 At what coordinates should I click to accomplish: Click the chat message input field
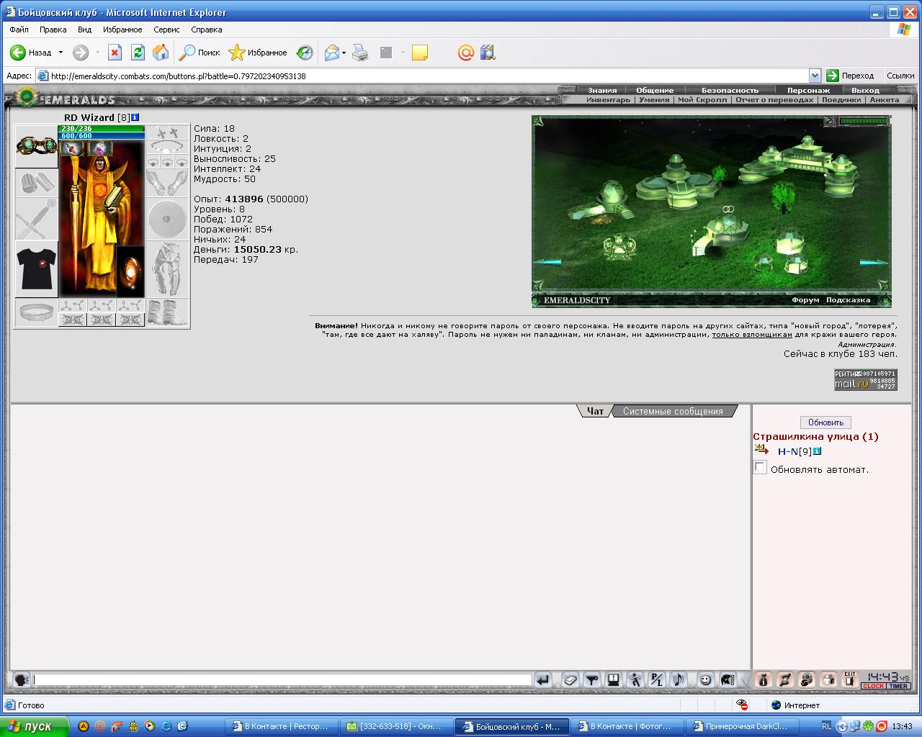coord(282,679)
